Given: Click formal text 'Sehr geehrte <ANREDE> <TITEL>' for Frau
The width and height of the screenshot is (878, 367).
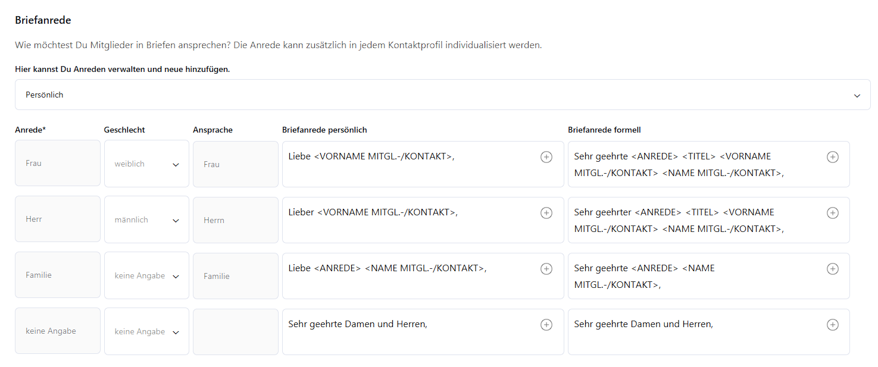Looking at the screenshot, I should tap(645, 156).
